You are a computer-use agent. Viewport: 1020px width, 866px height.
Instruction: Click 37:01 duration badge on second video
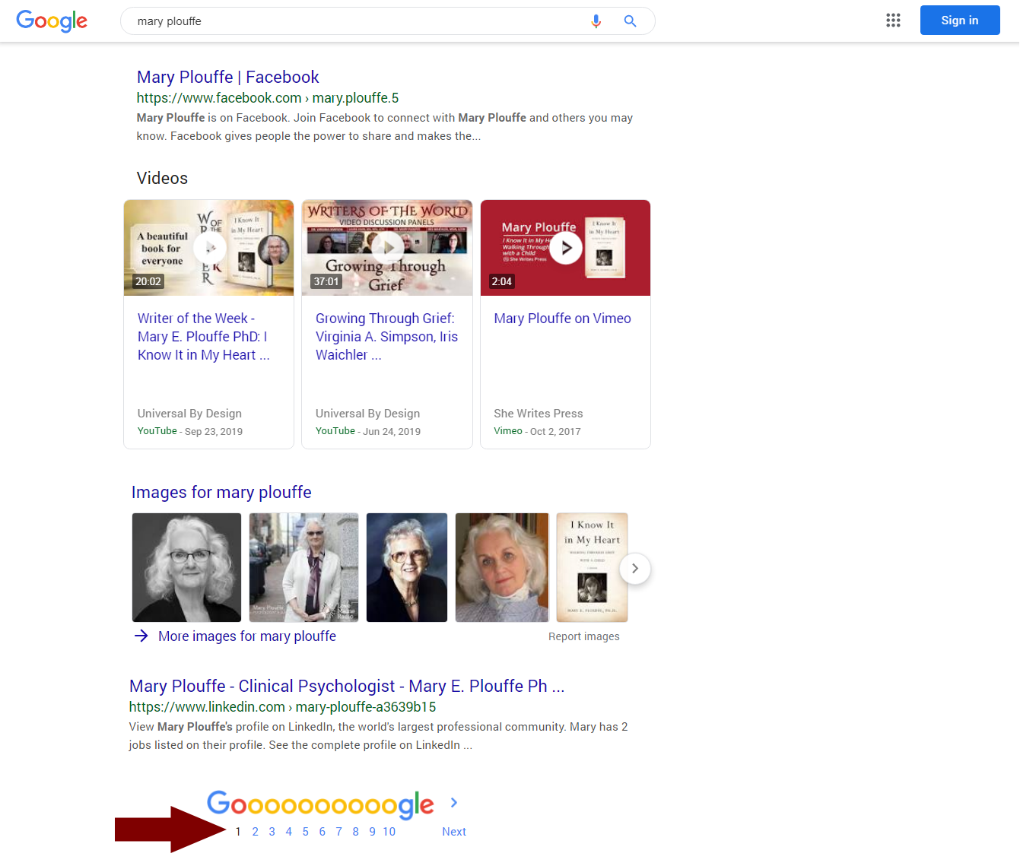pyautogui.click(x=326, y=281)
